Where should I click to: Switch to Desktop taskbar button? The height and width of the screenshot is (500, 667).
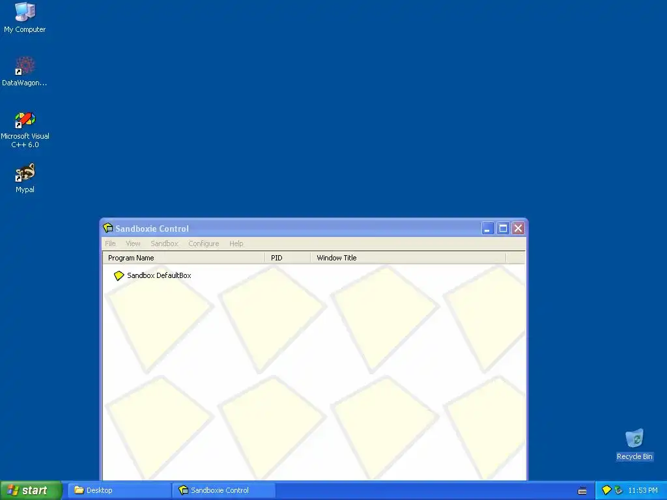click(x=120, y=490)
